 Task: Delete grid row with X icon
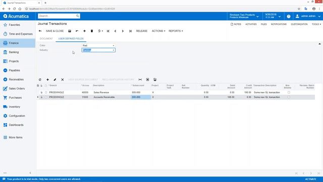(63, 80)
